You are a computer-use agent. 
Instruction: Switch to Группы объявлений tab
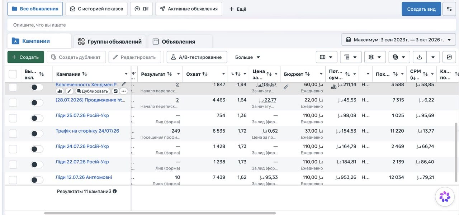pos(110,42)
